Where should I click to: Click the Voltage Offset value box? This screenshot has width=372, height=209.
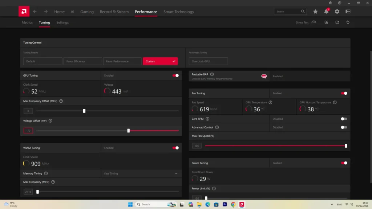(28, 131)
